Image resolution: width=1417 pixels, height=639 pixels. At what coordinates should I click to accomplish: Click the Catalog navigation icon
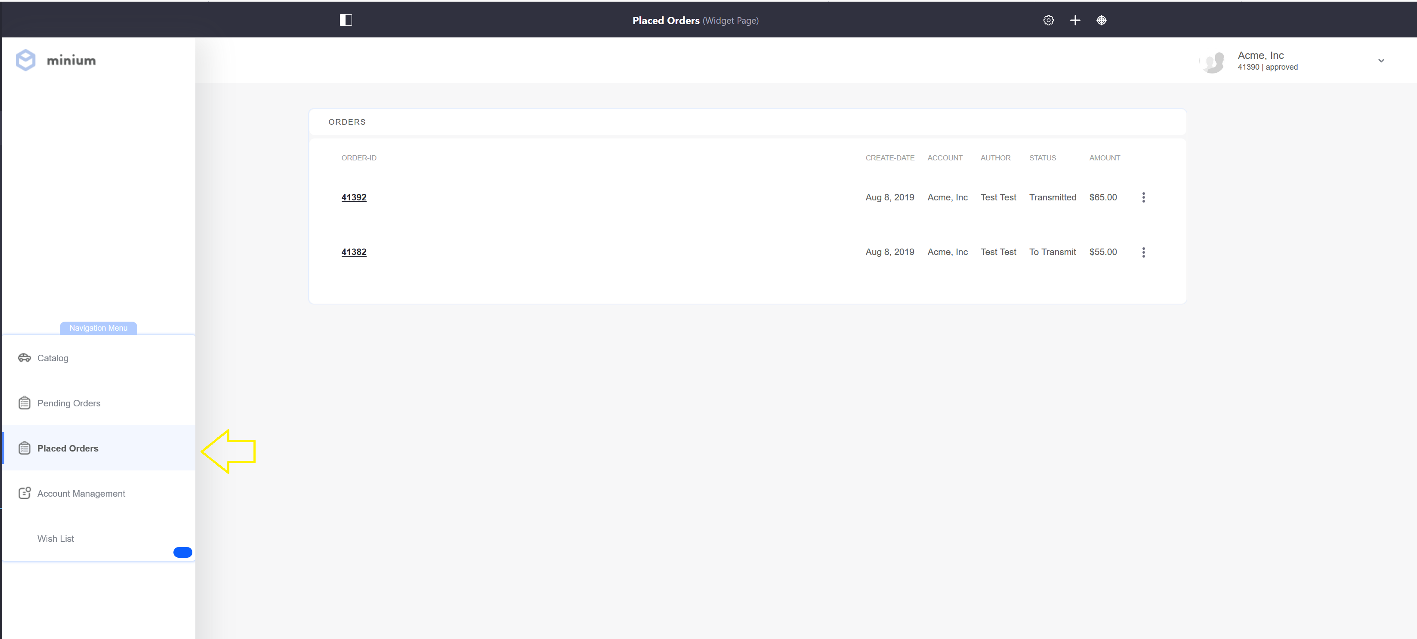tap(25, 357)
